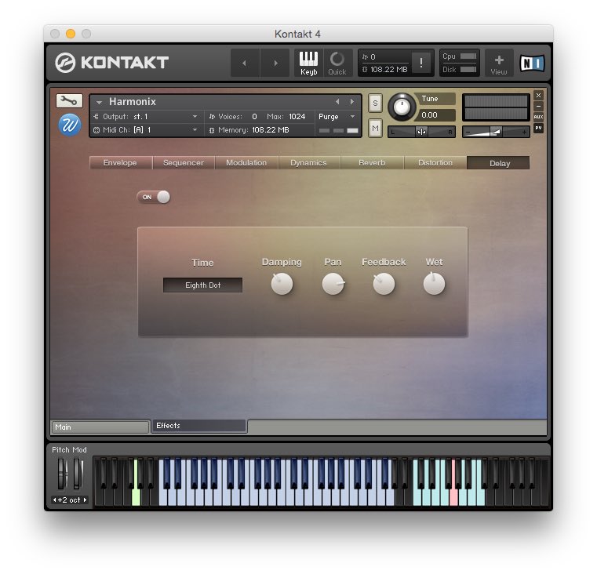Shift keyboard octave down arrow
This screenshot has height=574, width=597.
coord(54,500)
